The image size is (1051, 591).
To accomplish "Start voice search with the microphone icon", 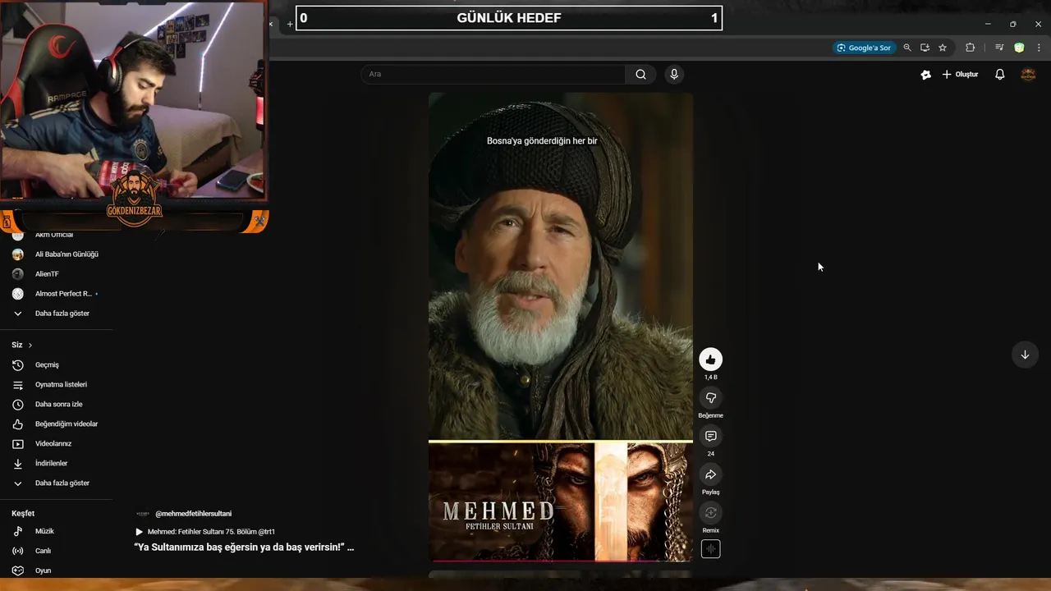I will (674, 74).
